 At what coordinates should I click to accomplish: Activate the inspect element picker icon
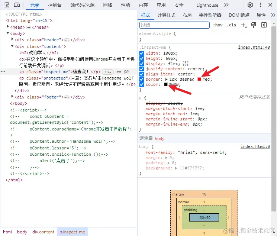click(x=6, y=5)
